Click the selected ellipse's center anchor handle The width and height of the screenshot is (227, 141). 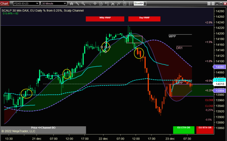pyautogui.click(x=106, y=47)
